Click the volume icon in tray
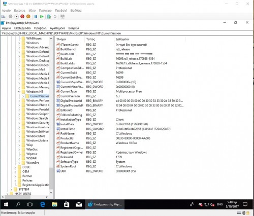The width and height of the screenshot is (254, 216). [x=212, y=204]
